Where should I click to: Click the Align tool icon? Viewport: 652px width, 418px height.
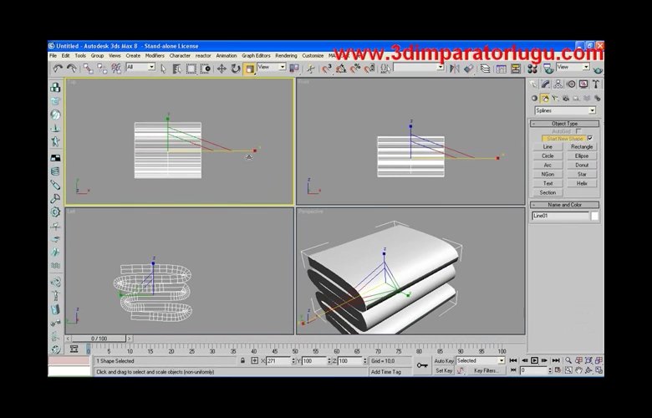pos(469,69)
